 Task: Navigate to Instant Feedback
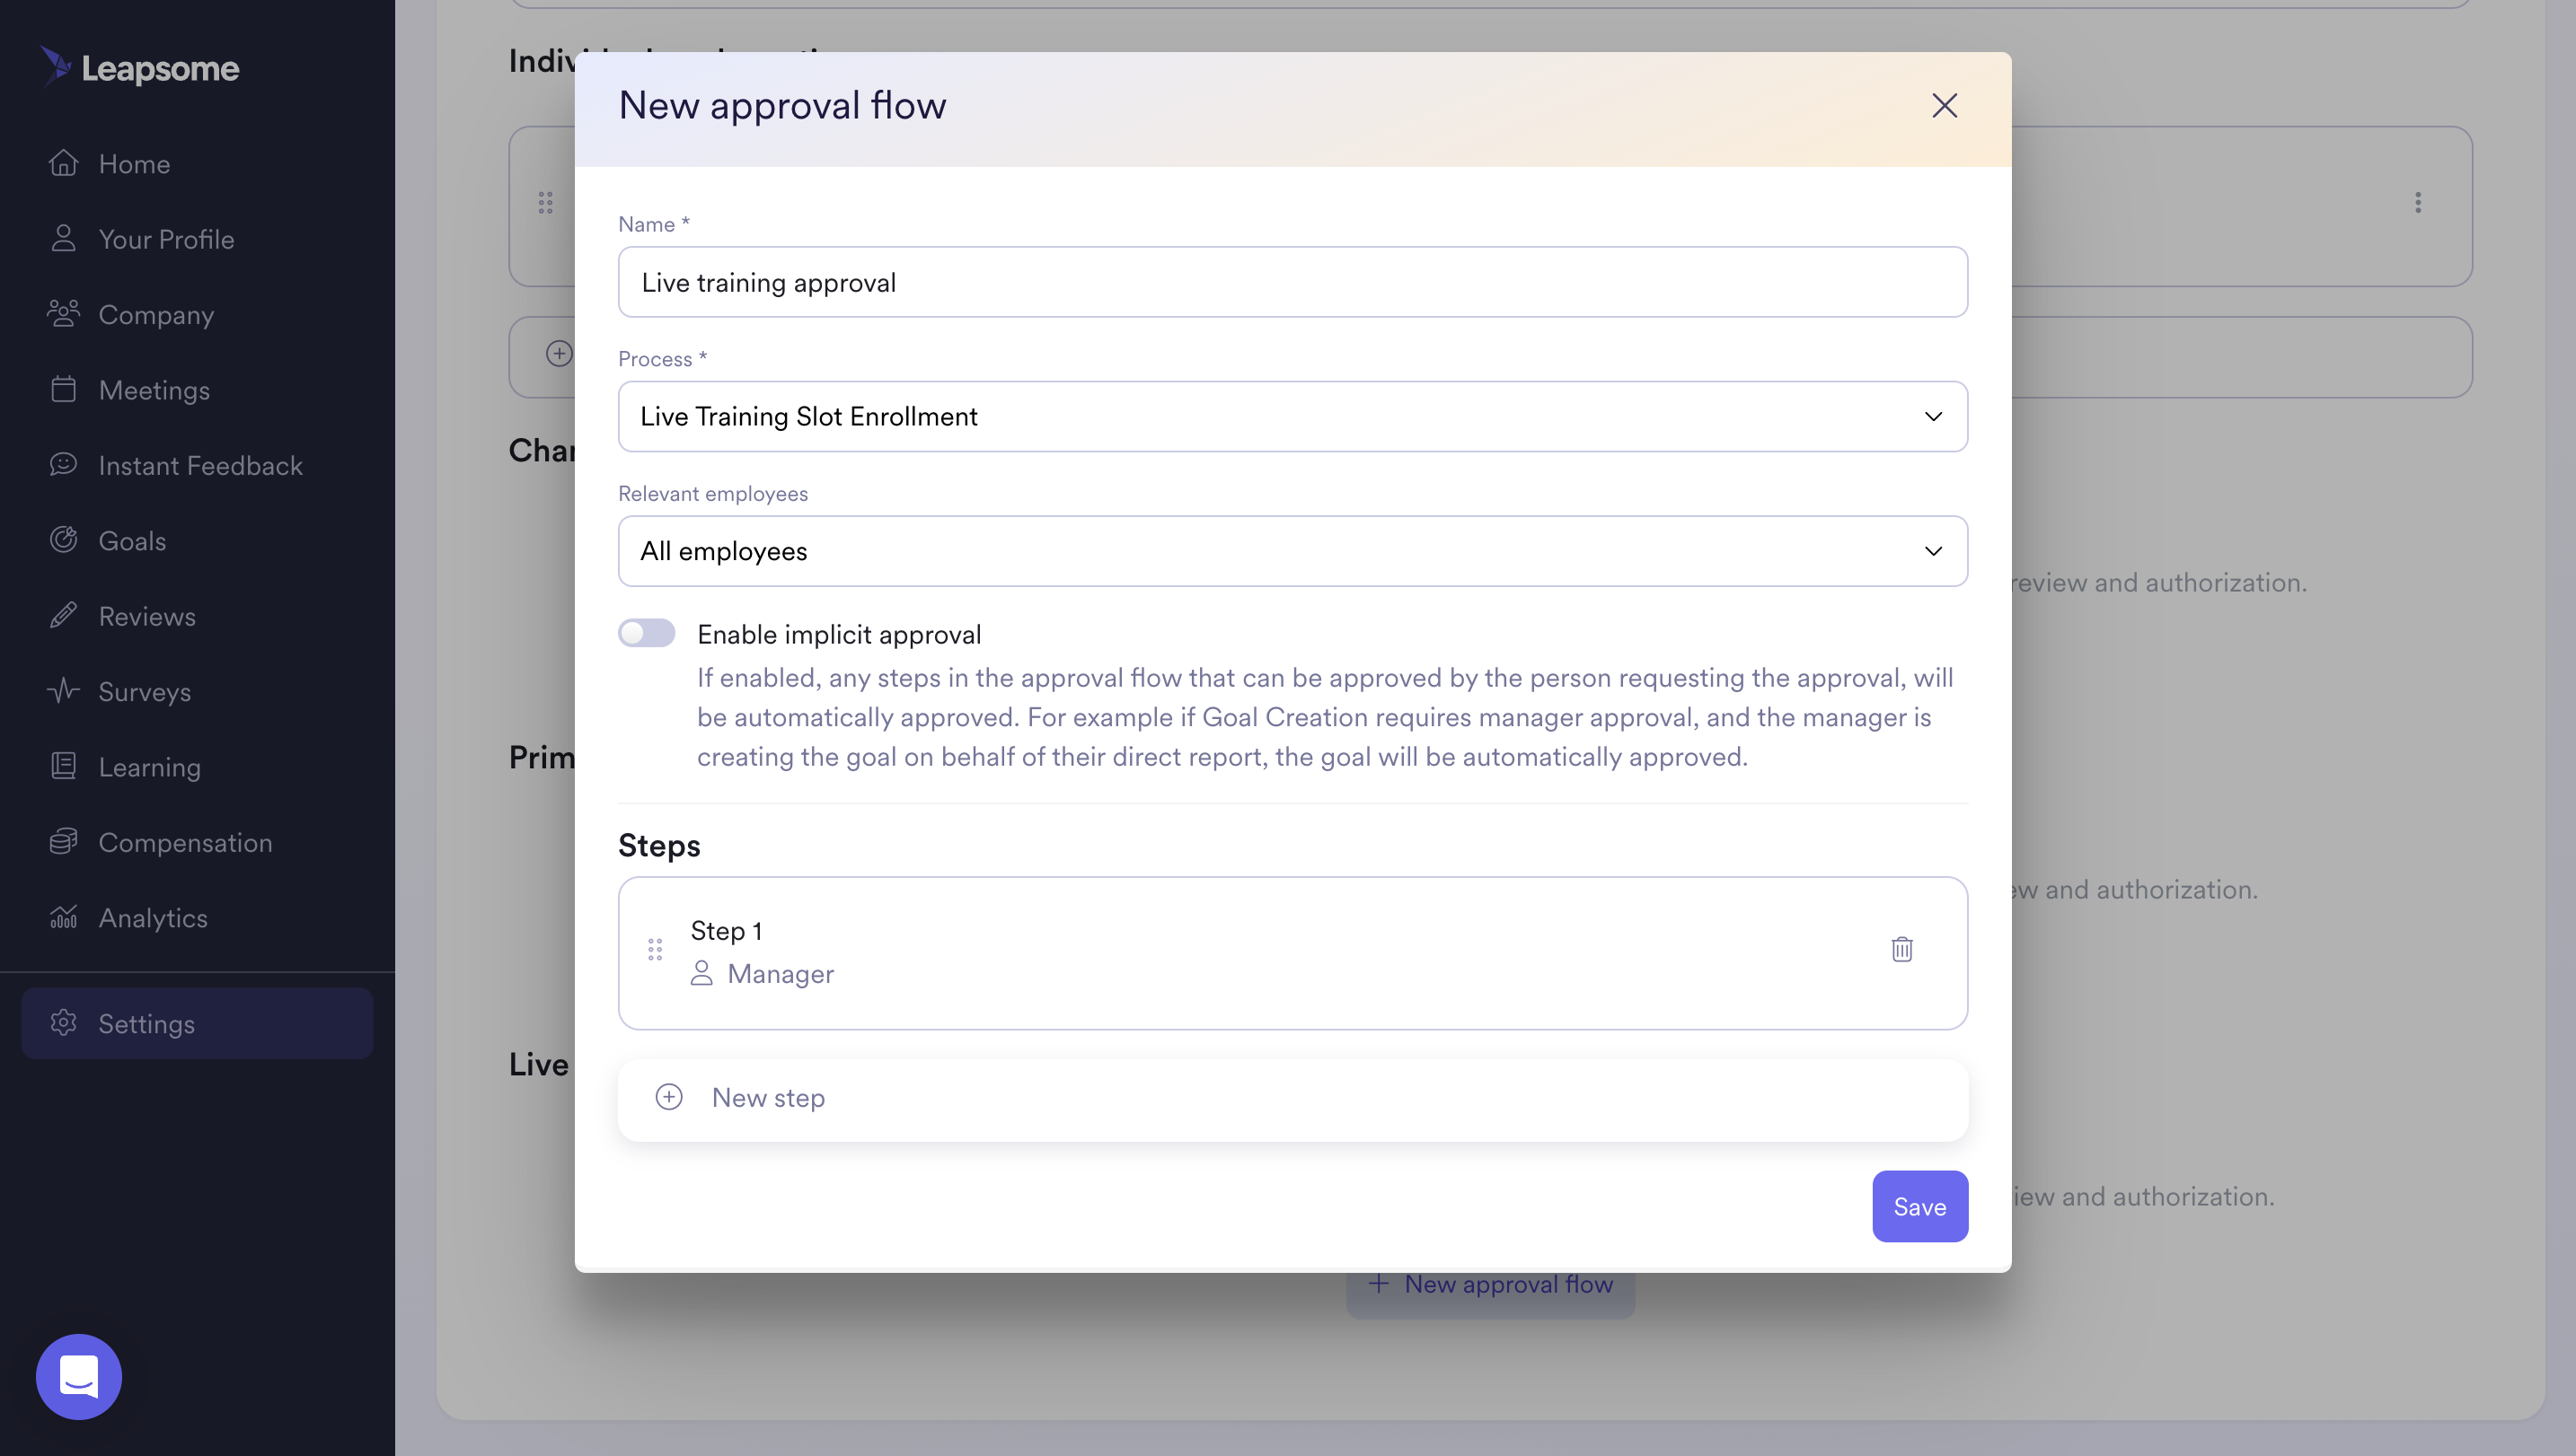point(200,465)
